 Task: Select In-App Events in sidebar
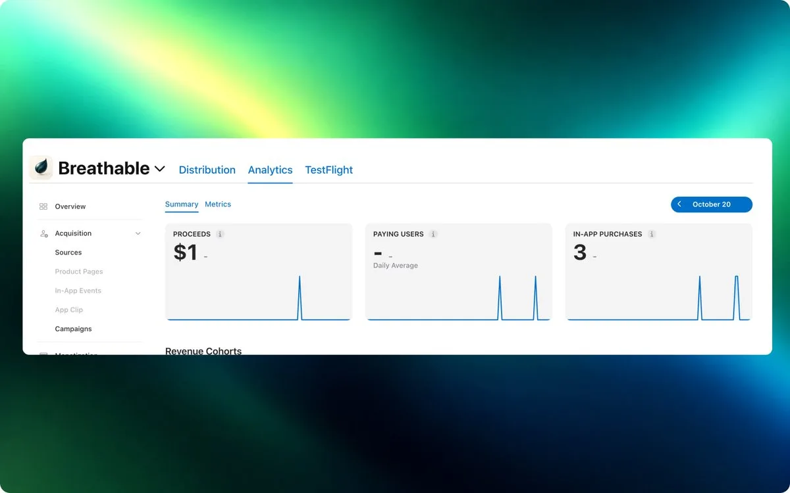tap(78, 291)
